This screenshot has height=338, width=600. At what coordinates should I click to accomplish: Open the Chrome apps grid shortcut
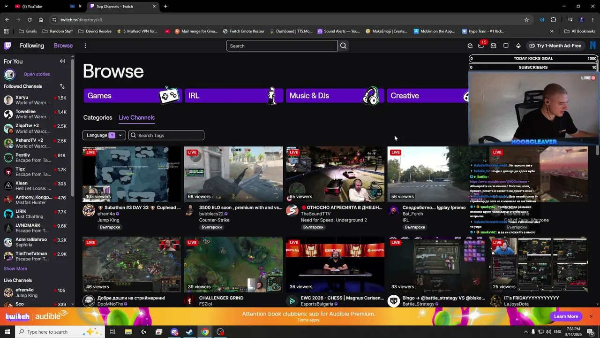pyautogui.click(x=6, y=31)
